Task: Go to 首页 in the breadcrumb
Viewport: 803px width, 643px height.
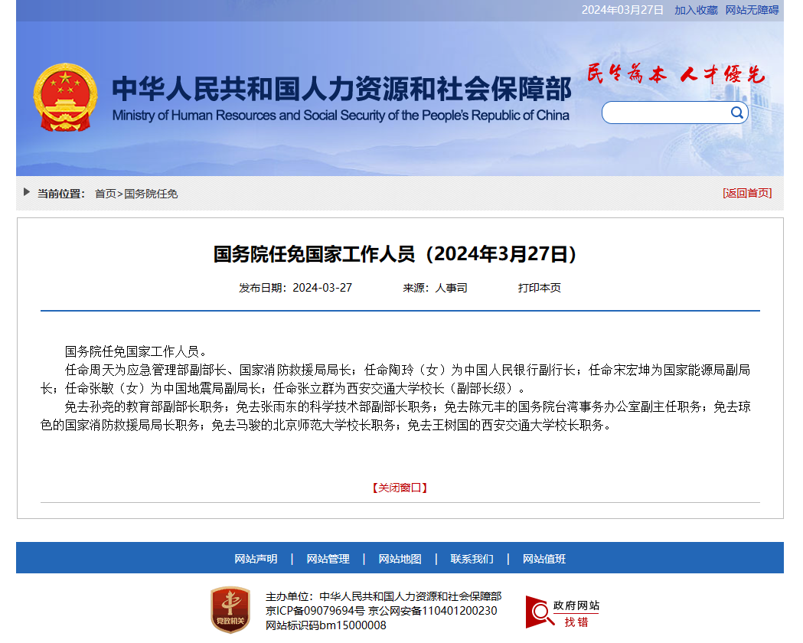Action: [x=106, y=194]
